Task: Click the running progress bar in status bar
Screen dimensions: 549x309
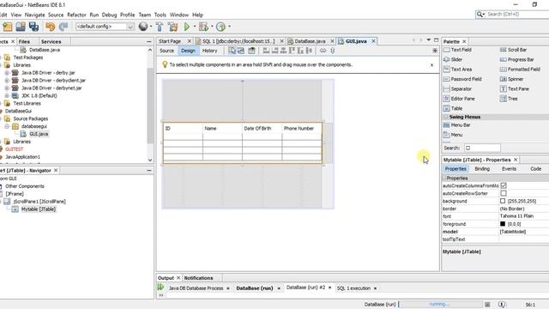Action: coord(440,305)
